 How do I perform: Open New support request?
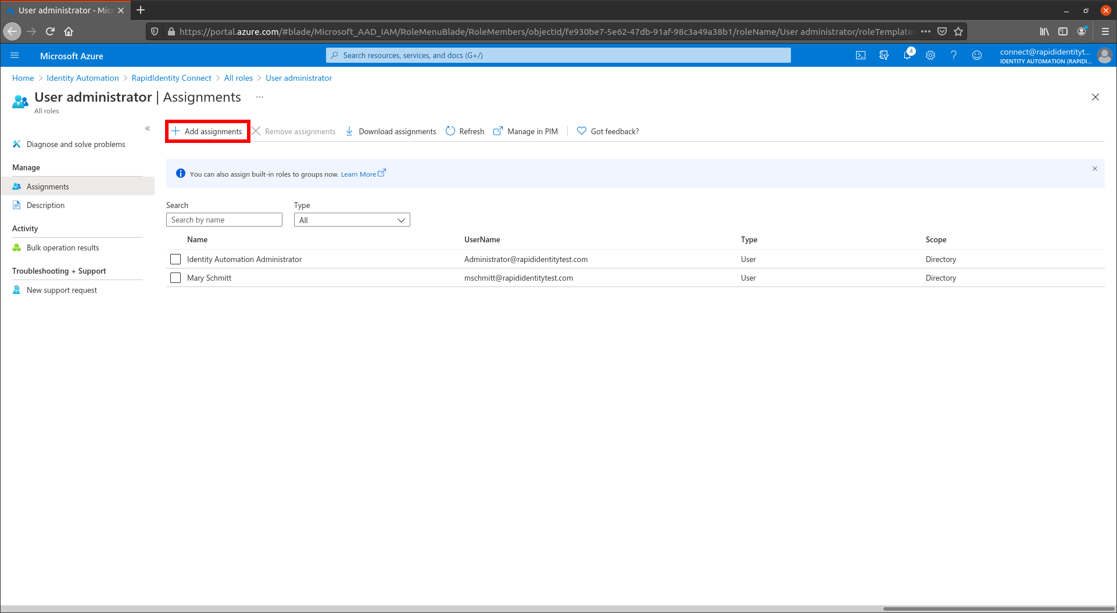pyautogui.click(x=62, y=290)
